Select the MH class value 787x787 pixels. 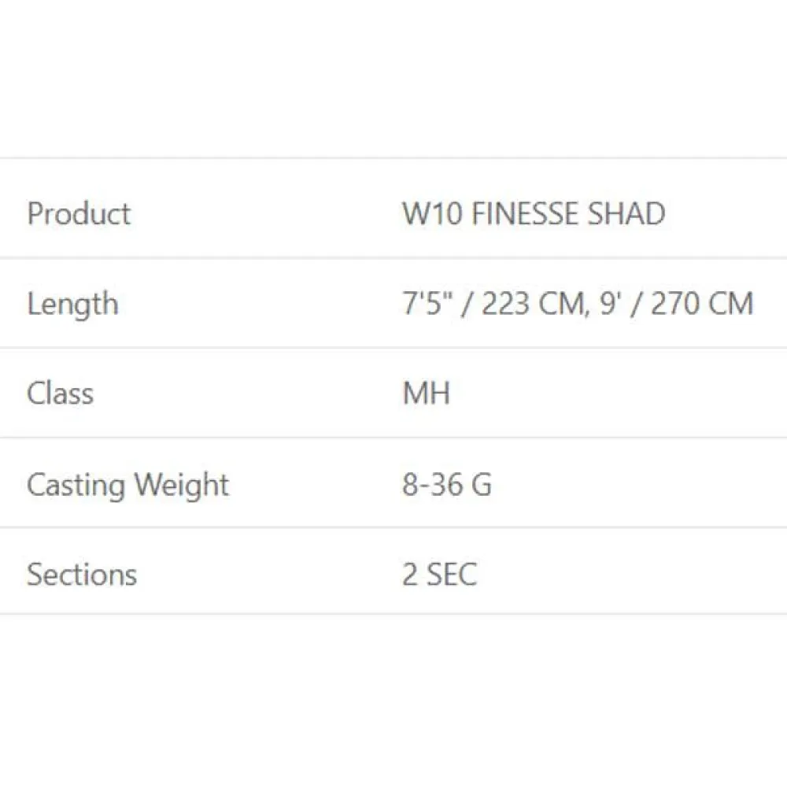coord(426,393)
